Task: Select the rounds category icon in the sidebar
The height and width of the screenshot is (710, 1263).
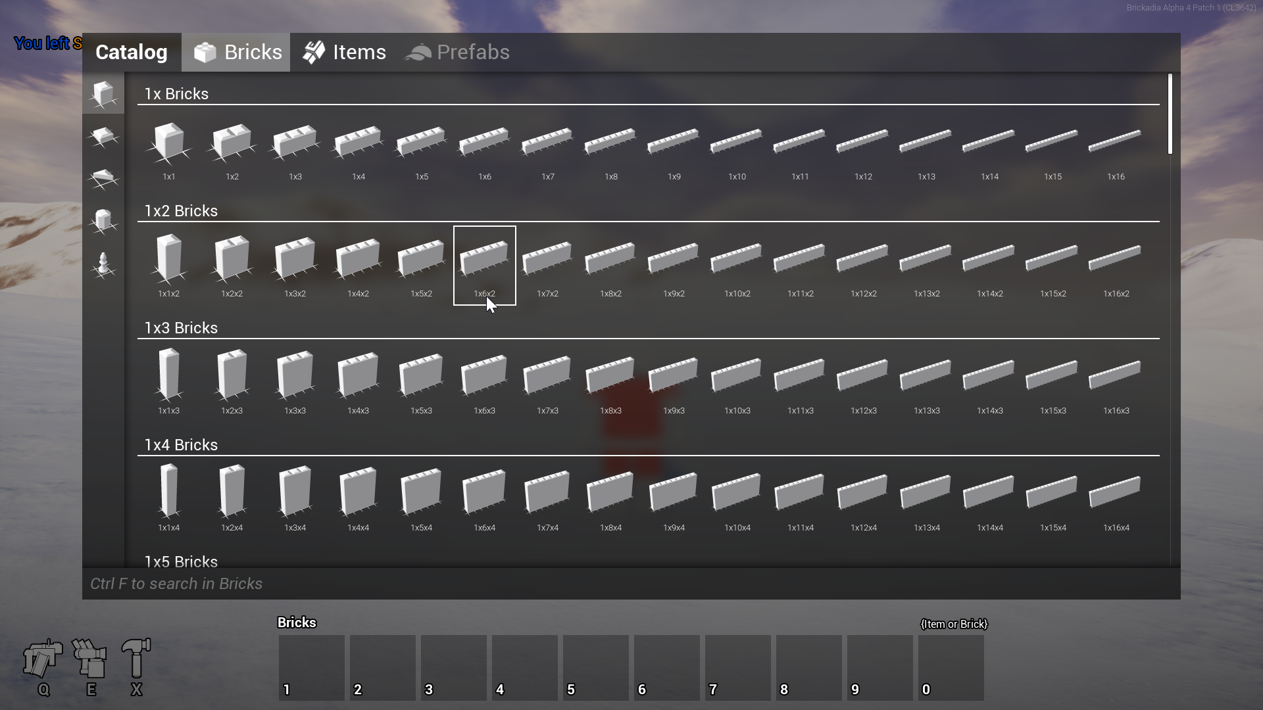Action: coord(103,220)
